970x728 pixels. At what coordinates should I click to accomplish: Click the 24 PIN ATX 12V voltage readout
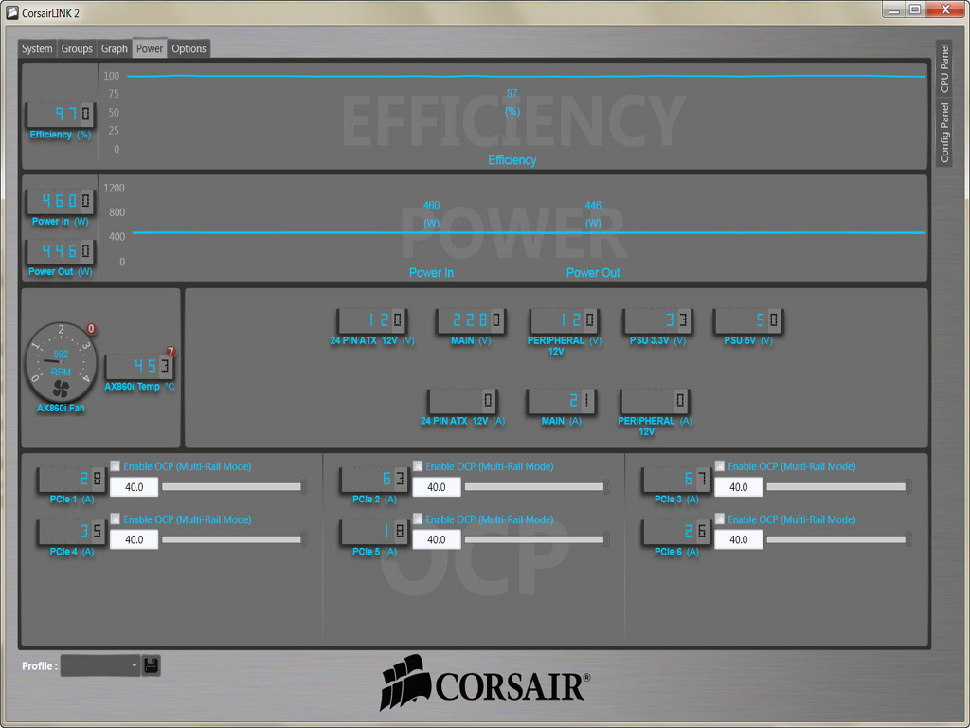pos(371,320)
